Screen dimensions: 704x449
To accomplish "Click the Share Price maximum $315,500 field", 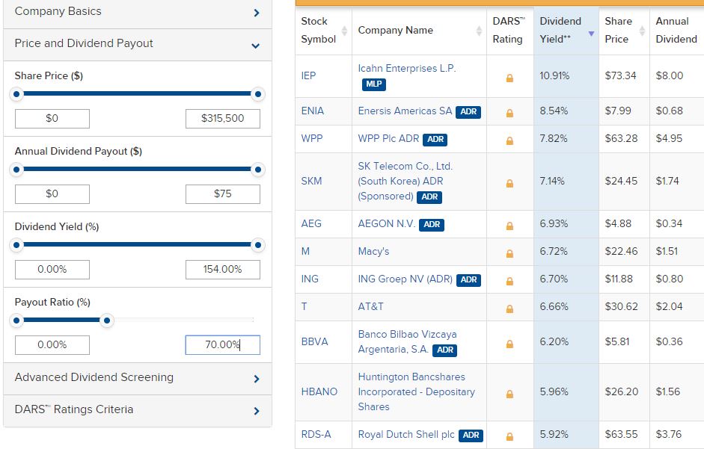I will tap(223, 119).
